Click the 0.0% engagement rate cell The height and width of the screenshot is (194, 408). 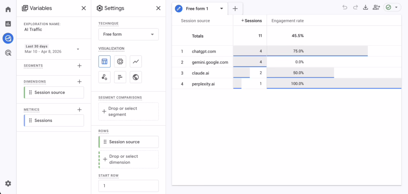pyautogui.click(x=300, y=62)
